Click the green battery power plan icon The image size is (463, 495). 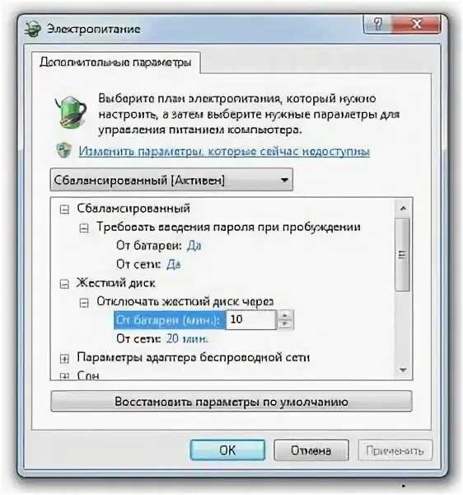71,112
